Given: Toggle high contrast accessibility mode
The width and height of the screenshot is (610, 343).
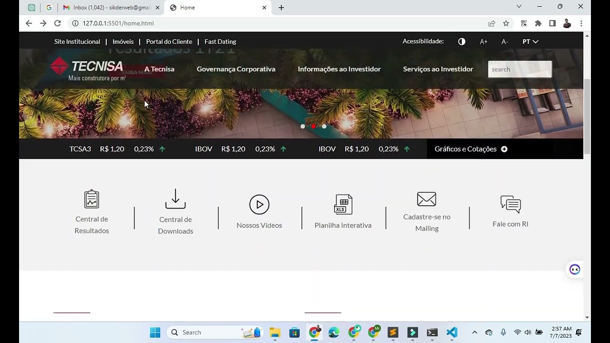Looking at the screenshot, I should 462,41.
